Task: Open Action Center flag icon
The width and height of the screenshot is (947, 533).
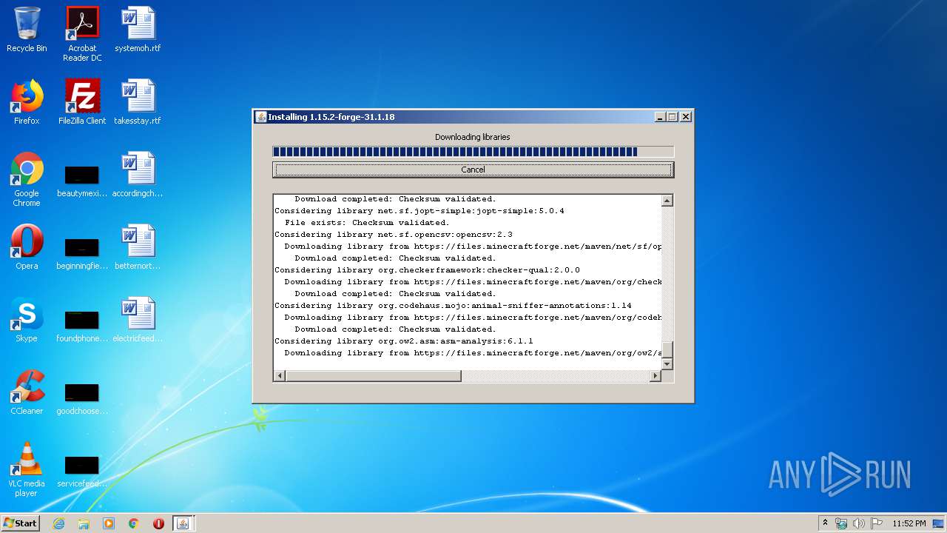Action: point(876,523)
